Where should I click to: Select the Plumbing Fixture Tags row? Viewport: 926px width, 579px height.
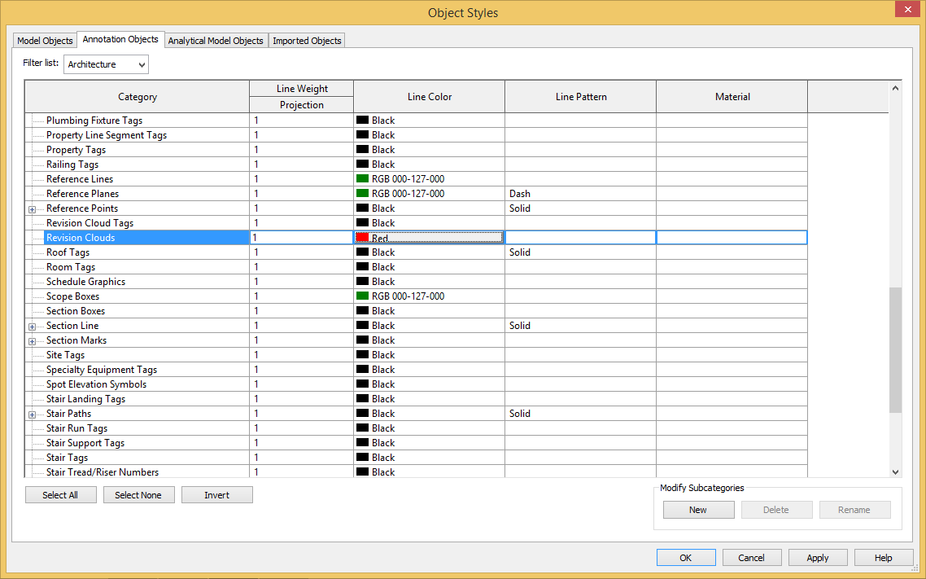point(94,121)
